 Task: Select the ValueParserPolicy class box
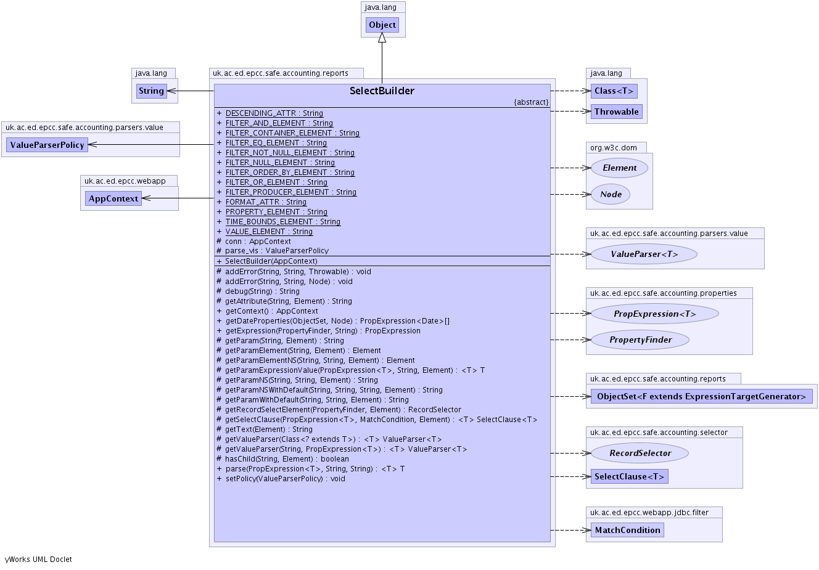click(x=47, y=145)
